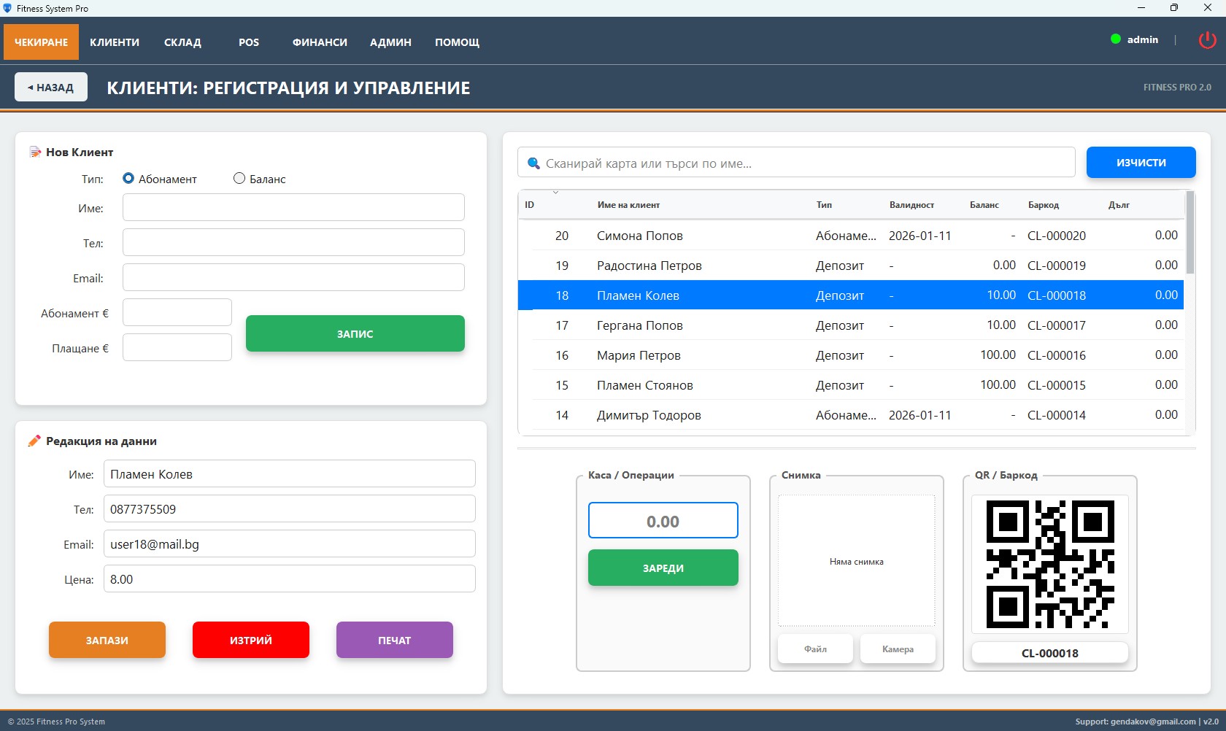
Task: Sort clients by Име на клиент header
Action: pyautogui.click(x=628, y=205)
